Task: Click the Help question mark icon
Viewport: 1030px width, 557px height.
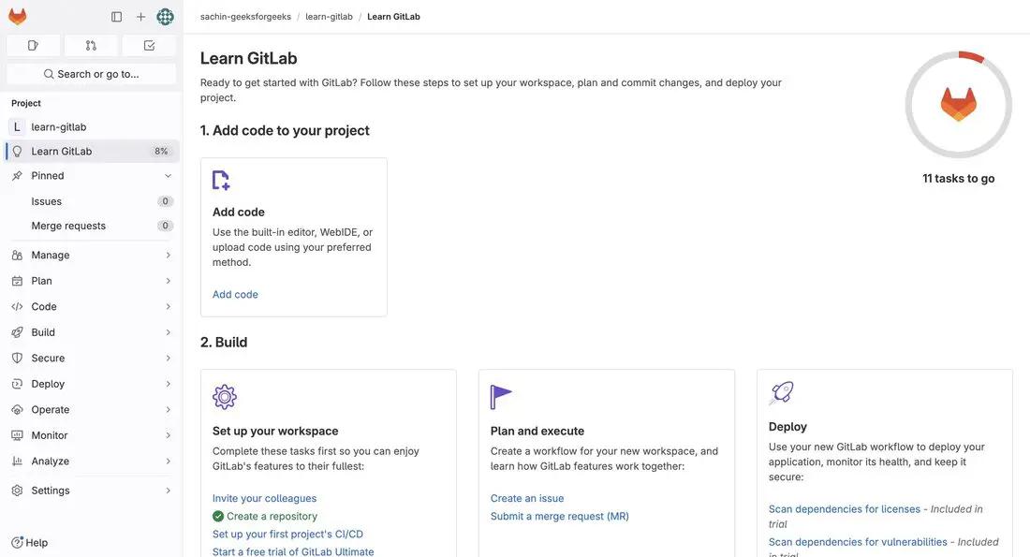Action: click(x=17, y=543)
